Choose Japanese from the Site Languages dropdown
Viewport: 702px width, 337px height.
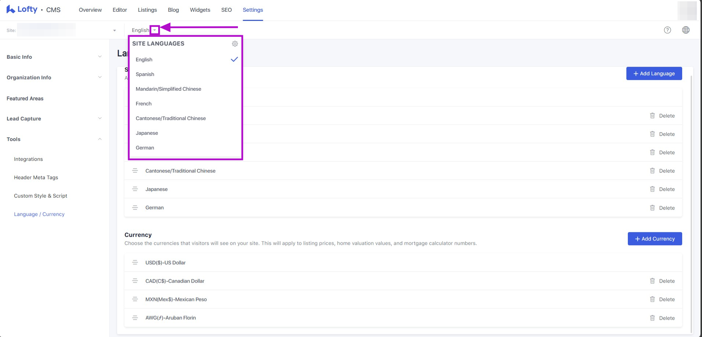[147, 133]
